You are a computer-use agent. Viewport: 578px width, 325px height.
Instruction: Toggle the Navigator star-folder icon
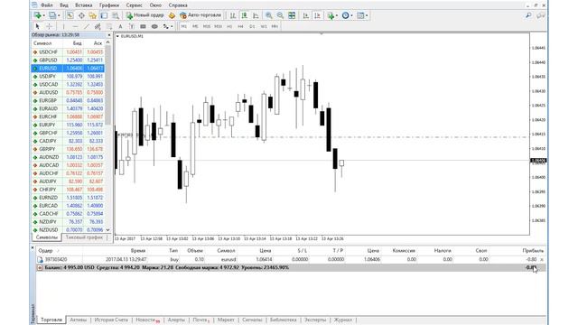pyautogui.click(x=93, y=15)
